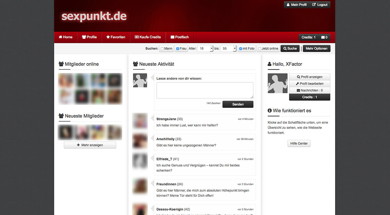Viewport: 390px width, 215px height.
Task: Click the sexpunkt.de site logo
Action: (94, 16)
